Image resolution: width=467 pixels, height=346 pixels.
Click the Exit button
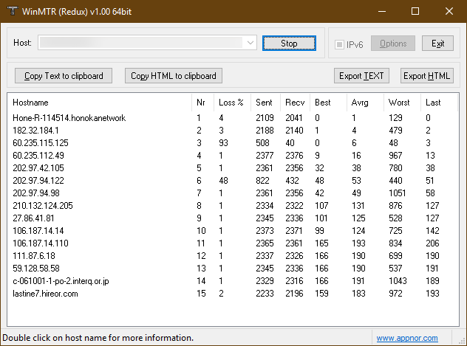[x=438, y=44]
